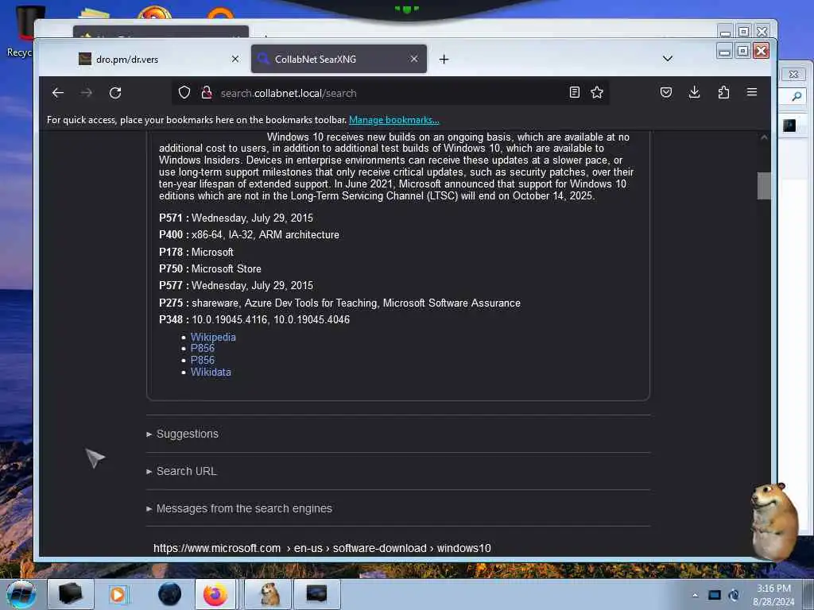Select the text P577 : Wednesday, July 29

point(223,285)
